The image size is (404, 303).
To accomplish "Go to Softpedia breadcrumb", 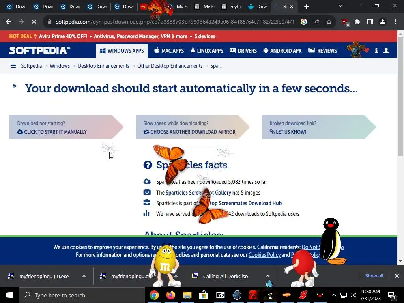I will click(32, 66).
